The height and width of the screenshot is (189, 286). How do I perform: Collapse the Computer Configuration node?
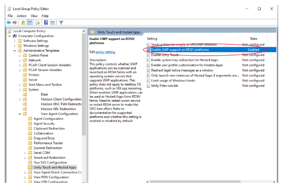(x=9, y=36)
